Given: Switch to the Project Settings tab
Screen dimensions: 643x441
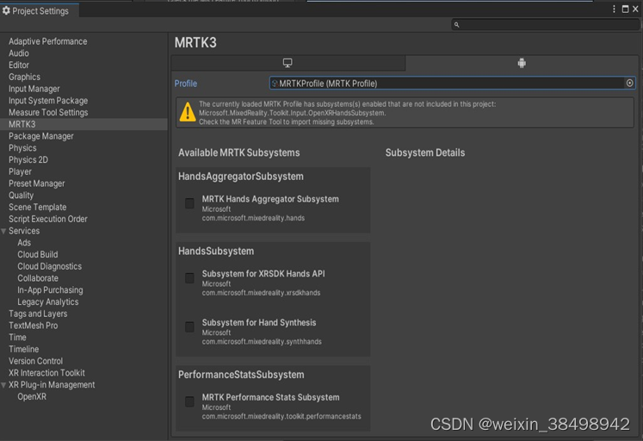Looking at the screenshot, I should [x=40, y=10].
